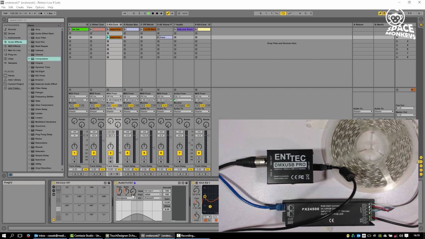This screenshot has width=425, height=239.
Task: Select the Instruments category
Action: coord(14,38)
